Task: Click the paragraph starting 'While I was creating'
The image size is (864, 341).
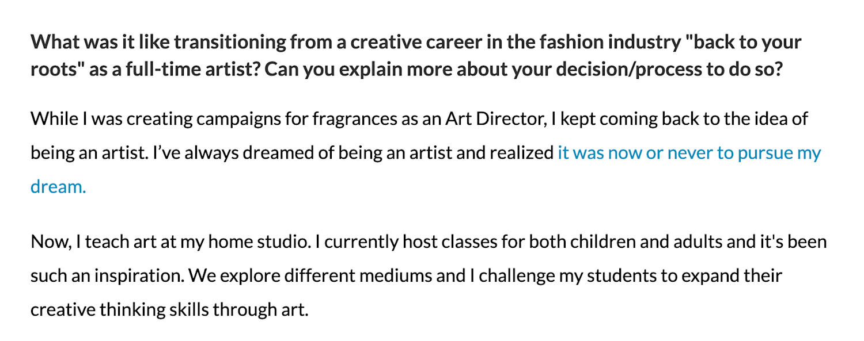Action: 425,154
